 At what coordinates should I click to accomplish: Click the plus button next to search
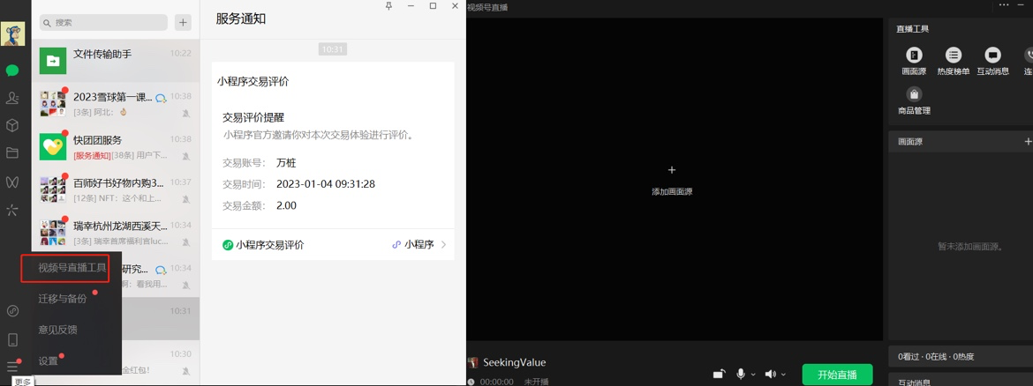click(183, 22)
